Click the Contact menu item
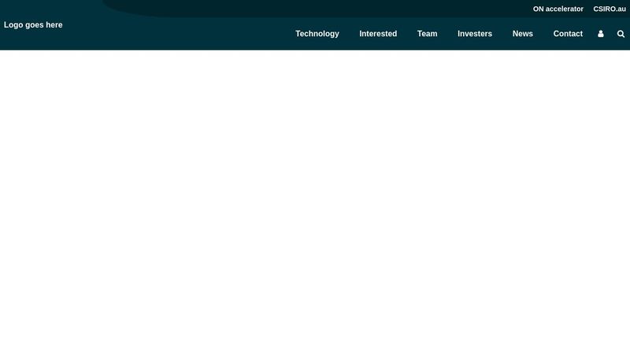Viewport: 630px width, 354px height. [568, 34]
